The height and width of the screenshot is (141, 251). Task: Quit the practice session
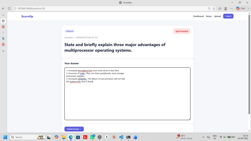[x=182, y=31]
